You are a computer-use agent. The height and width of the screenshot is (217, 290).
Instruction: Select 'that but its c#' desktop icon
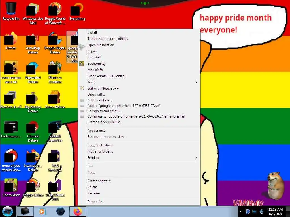[11, 100]
